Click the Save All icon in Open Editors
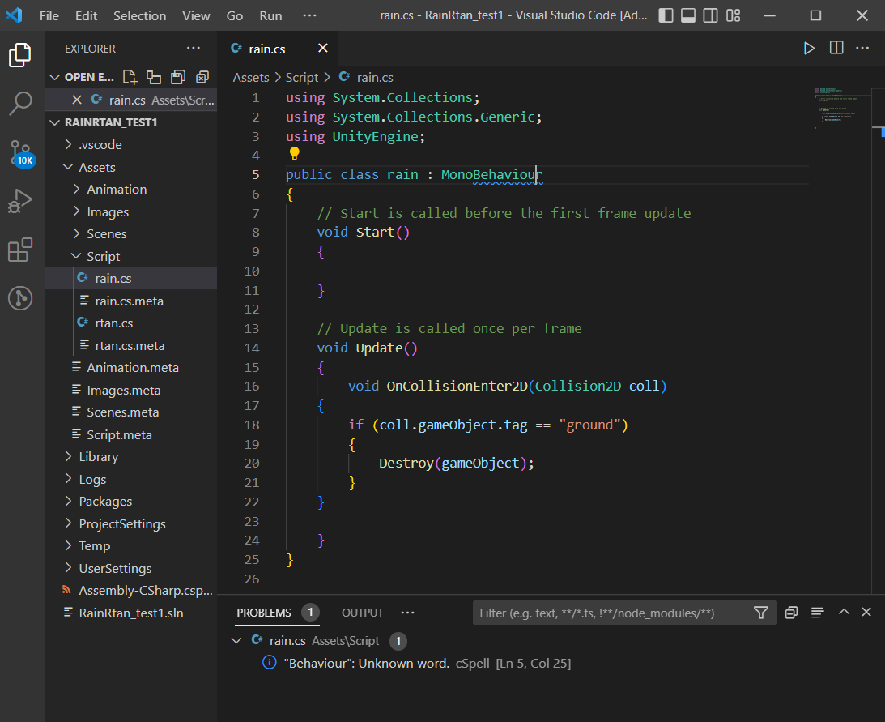 [178, 78]
